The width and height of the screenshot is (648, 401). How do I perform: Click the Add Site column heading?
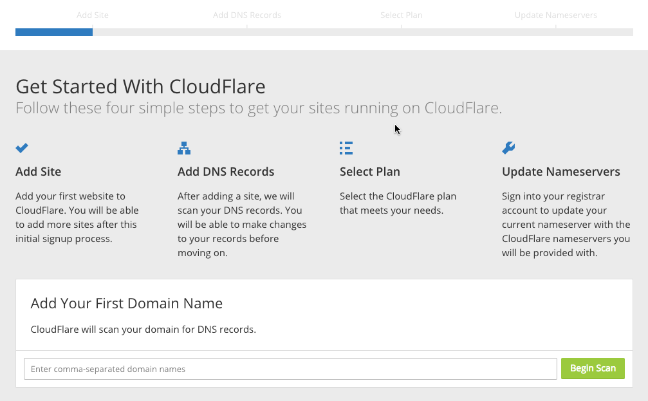pos(39,172)
